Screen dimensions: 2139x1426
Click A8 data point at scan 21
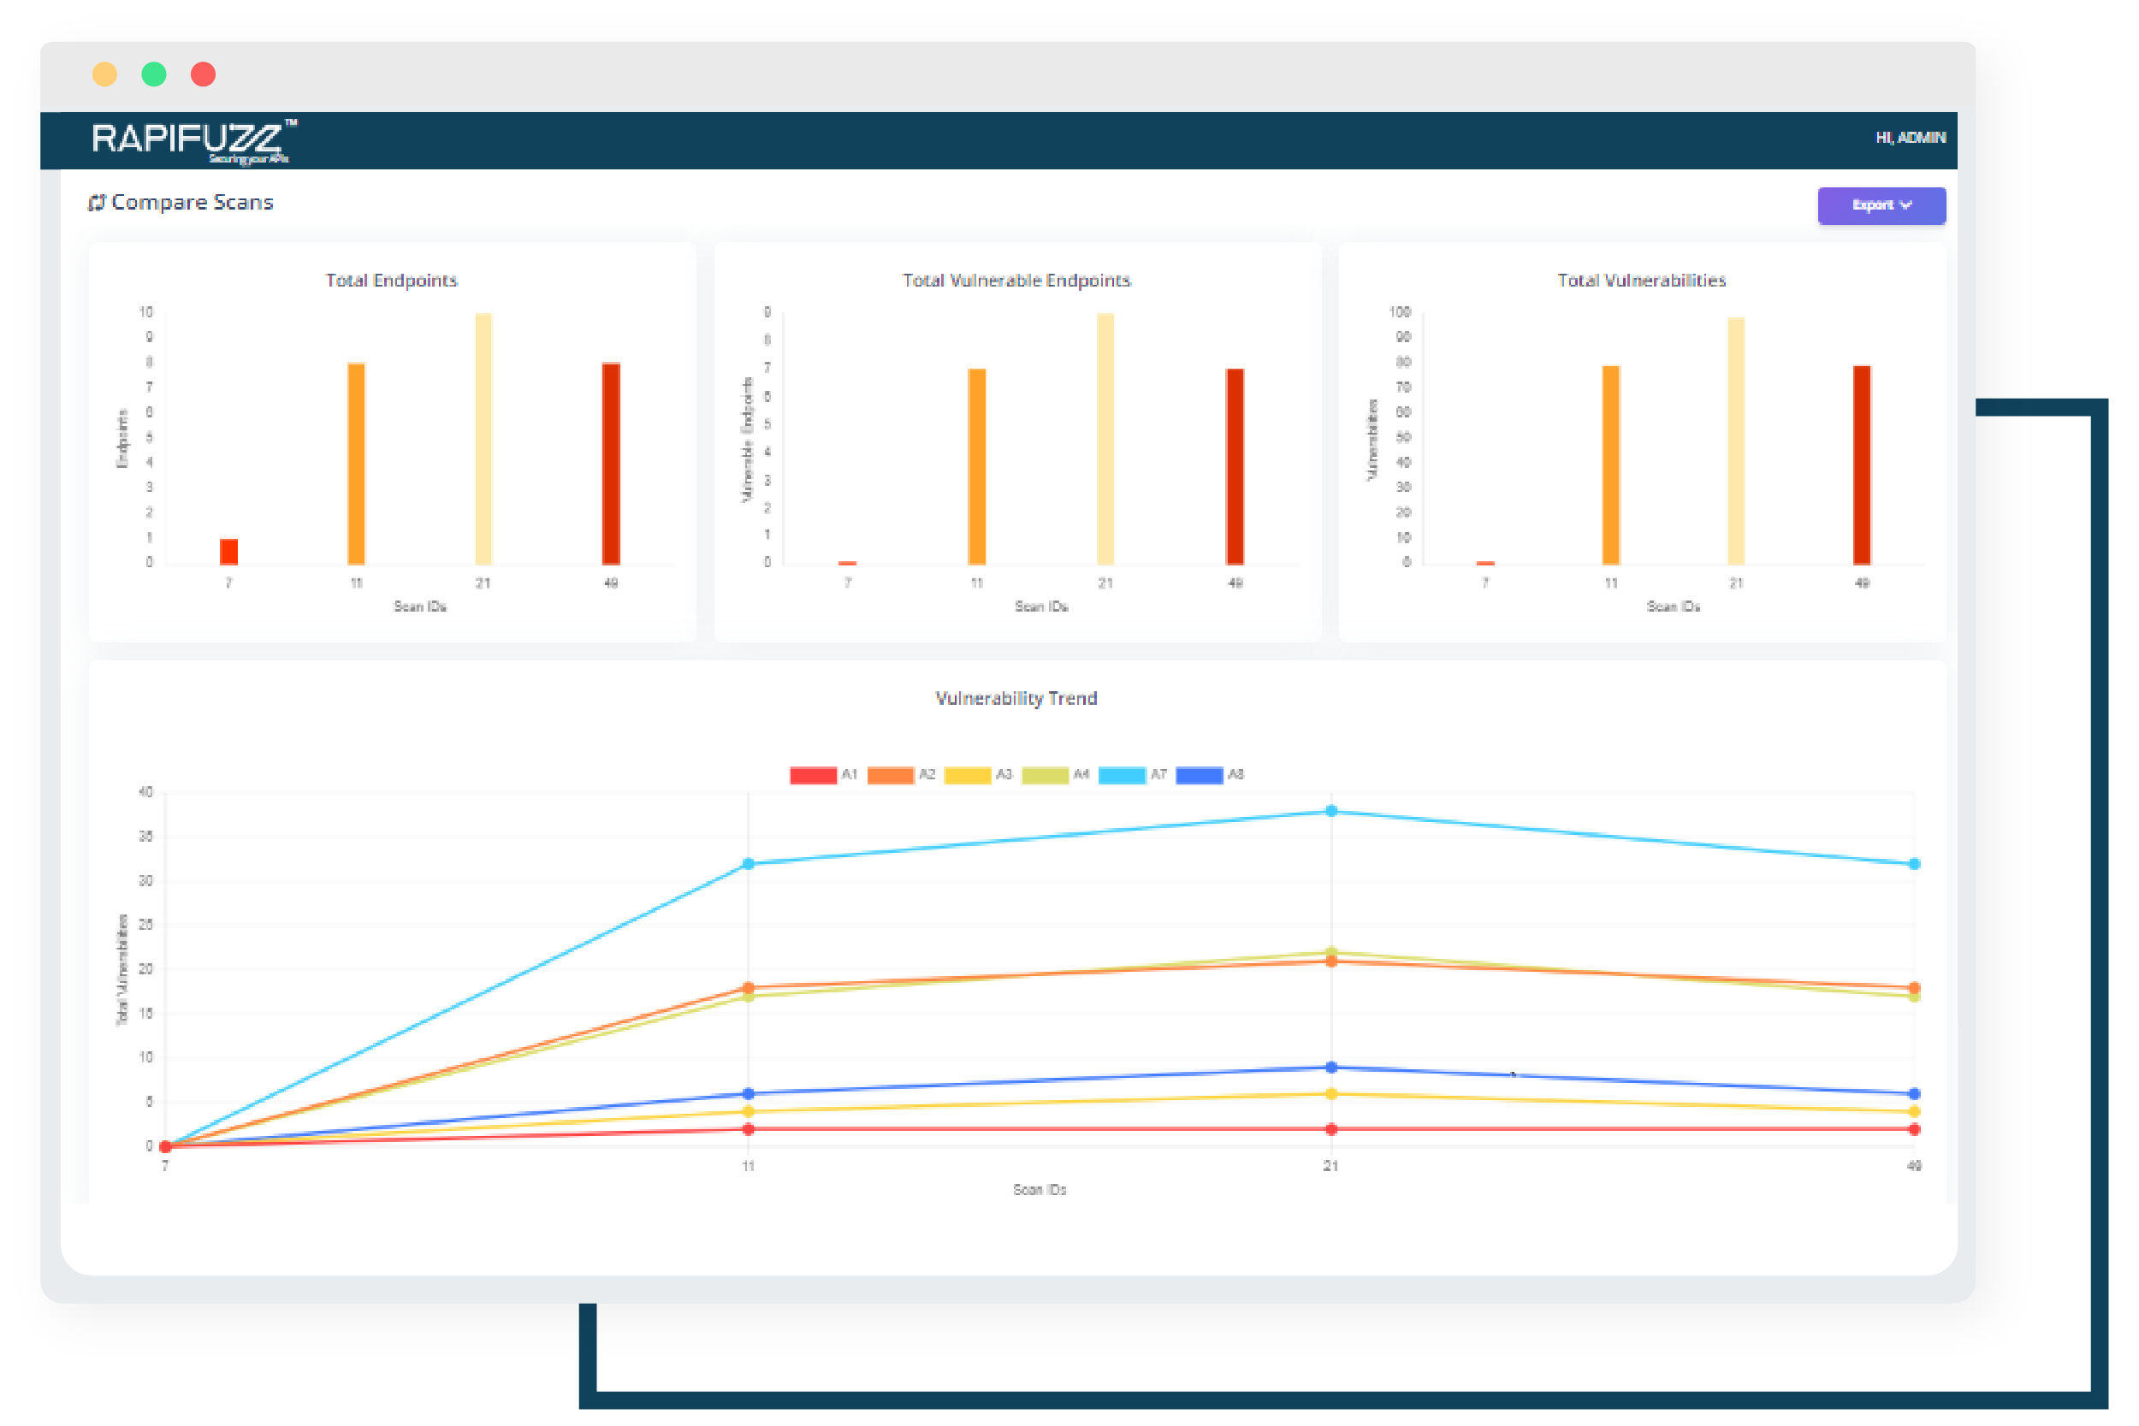click(x=1331, y=1068)
